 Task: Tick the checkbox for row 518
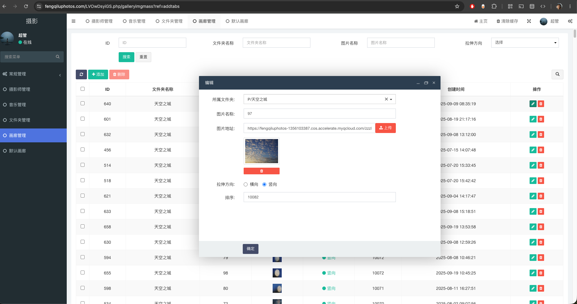tap(82, 180)
